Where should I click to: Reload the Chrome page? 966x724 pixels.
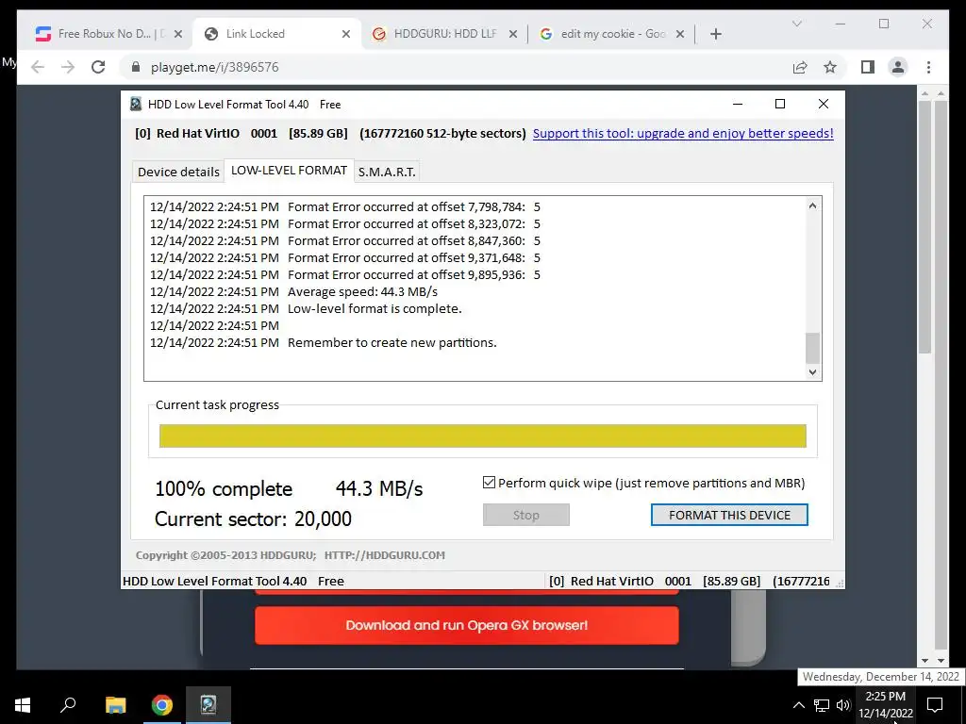click(x=98, y=67)
